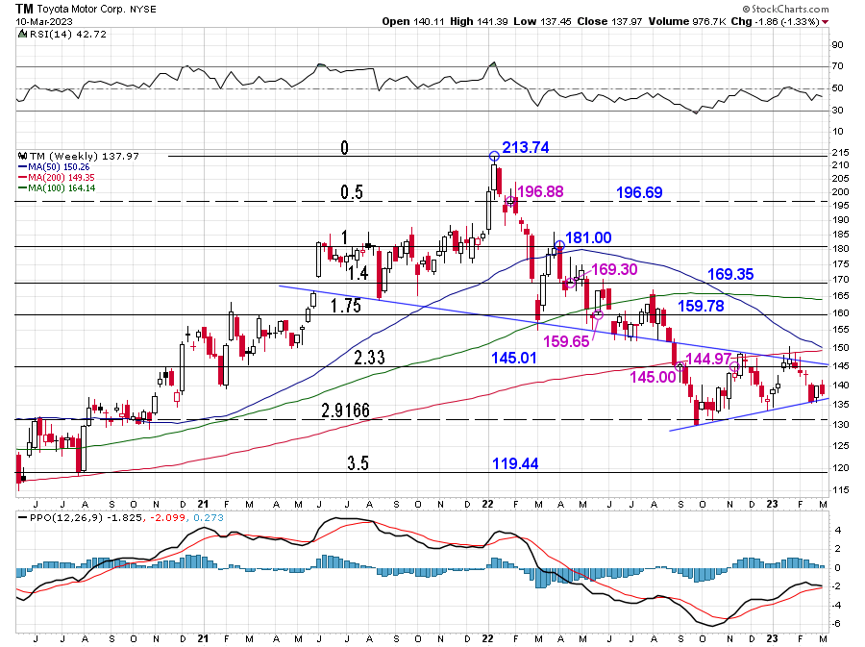Open the StockCharts.com attribution link
865x647 pixels.
point(785,9)
